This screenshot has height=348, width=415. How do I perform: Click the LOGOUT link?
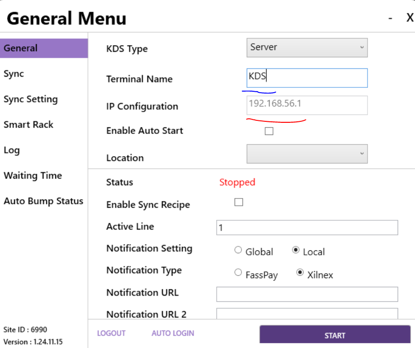pyautogui.click(x=111, y=333)
